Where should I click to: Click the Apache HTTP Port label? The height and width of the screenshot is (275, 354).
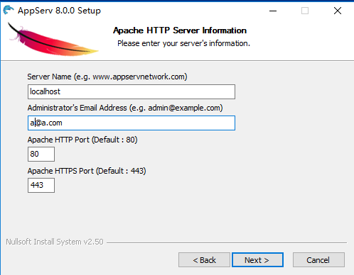click(82, 140)
